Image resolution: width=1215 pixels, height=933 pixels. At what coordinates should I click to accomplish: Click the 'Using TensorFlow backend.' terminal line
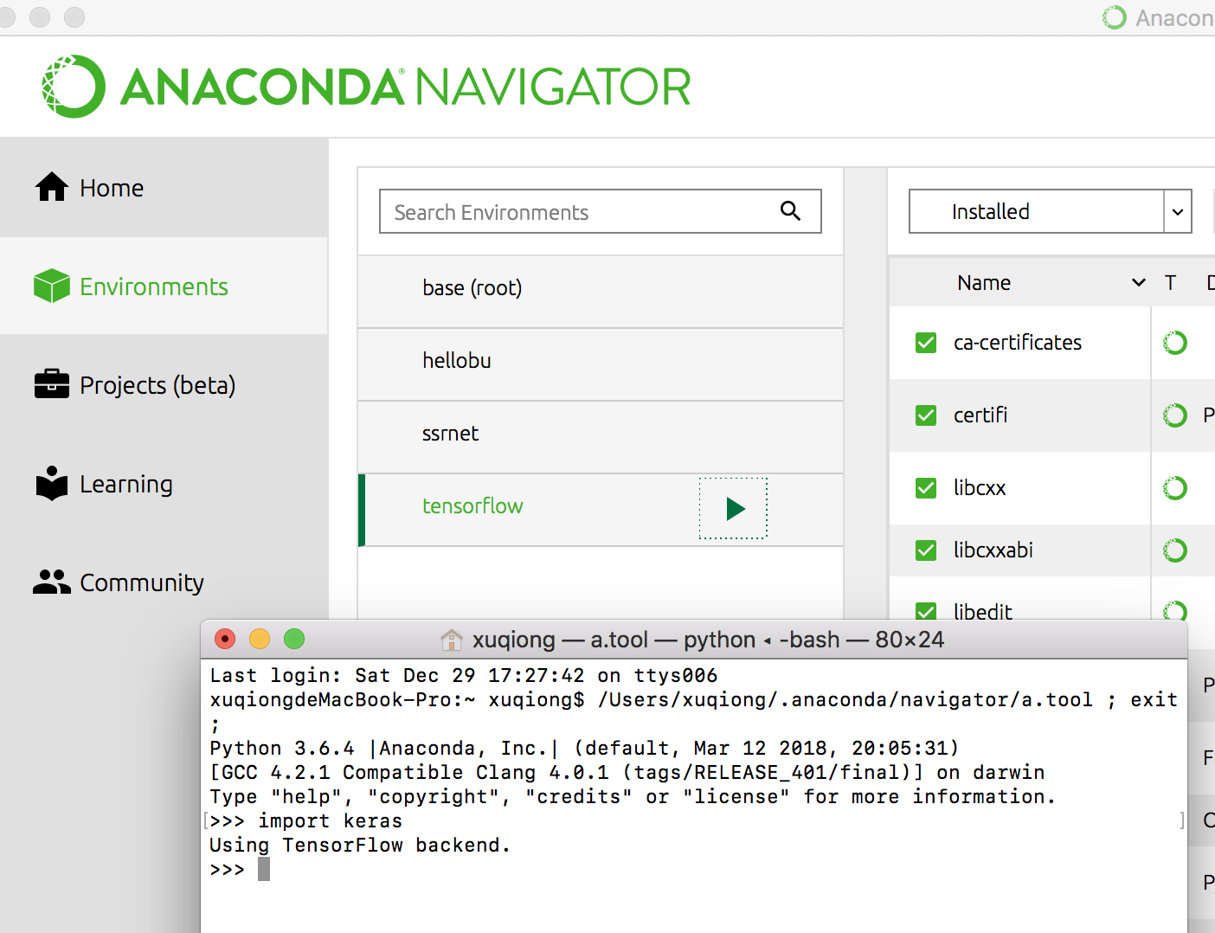pyautogui.click(x=360, y=845)
